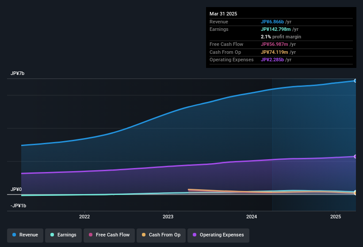Toggle the Revenue legend button

point(25,235)
